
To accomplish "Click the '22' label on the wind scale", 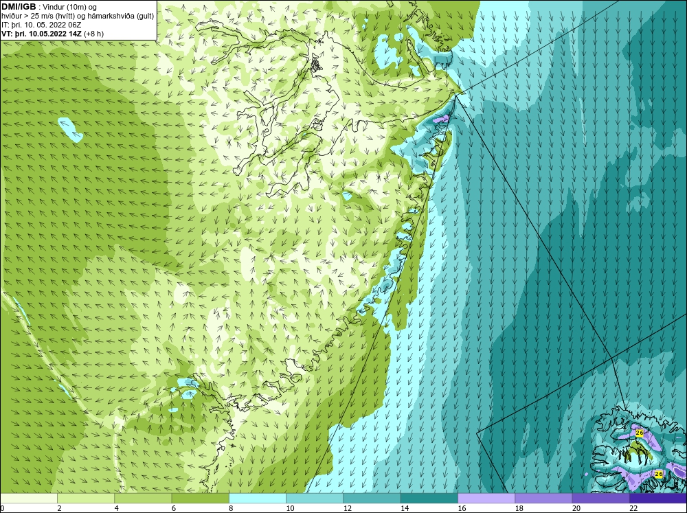I will 633,508.
